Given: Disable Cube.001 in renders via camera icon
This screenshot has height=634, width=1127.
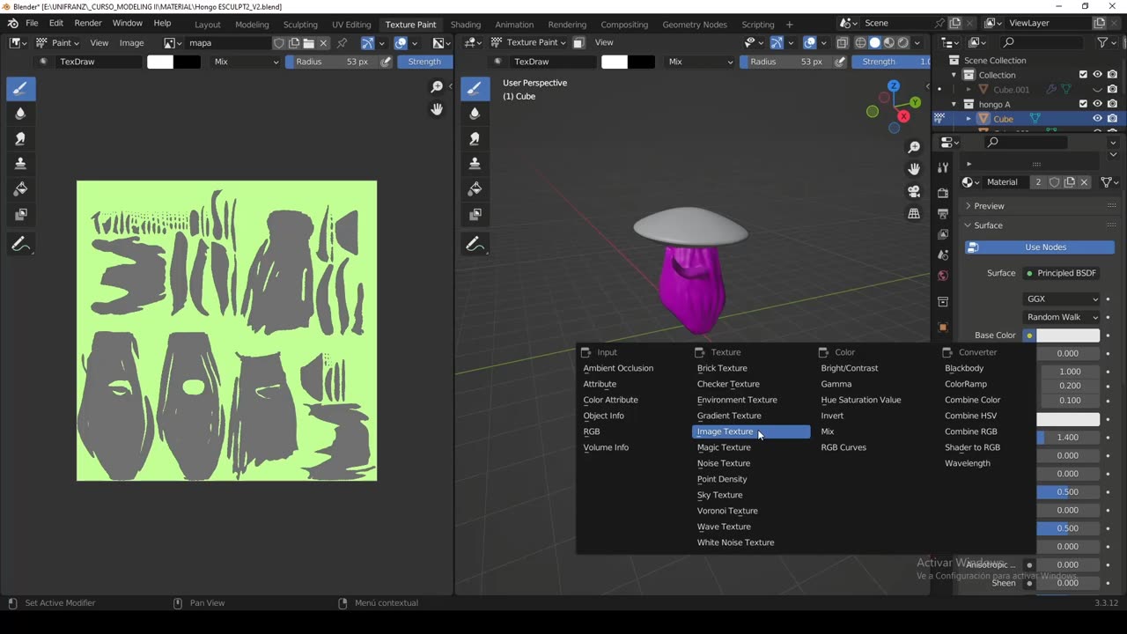Looking at the screenshot, I should click(x=1113, y=89).
